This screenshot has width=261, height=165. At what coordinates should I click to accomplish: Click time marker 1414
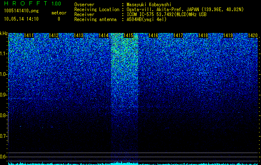point(104,35)
